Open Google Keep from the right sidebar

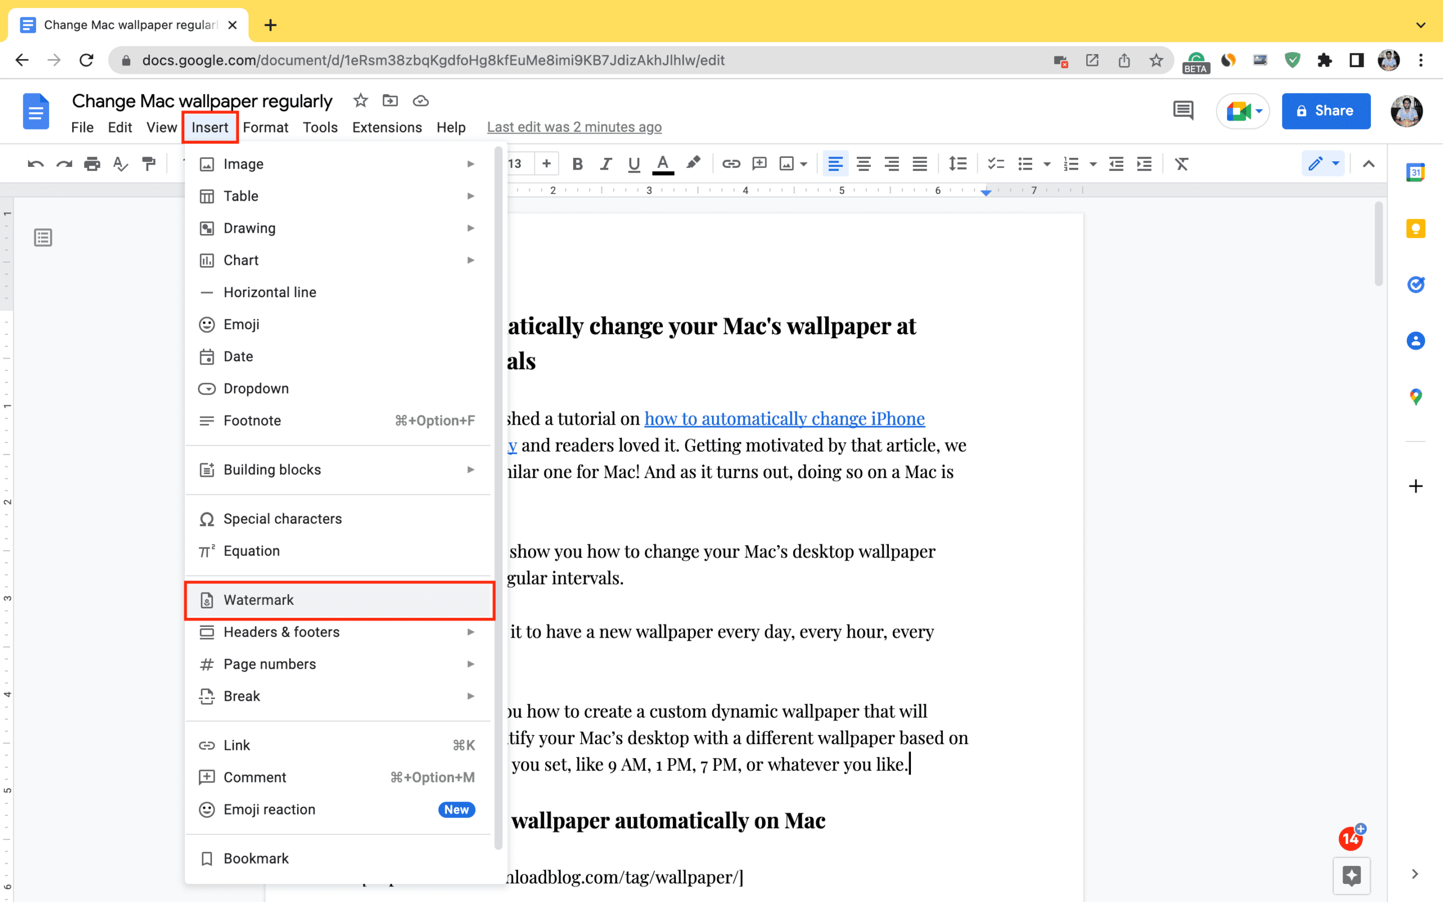pos(1415,228)
